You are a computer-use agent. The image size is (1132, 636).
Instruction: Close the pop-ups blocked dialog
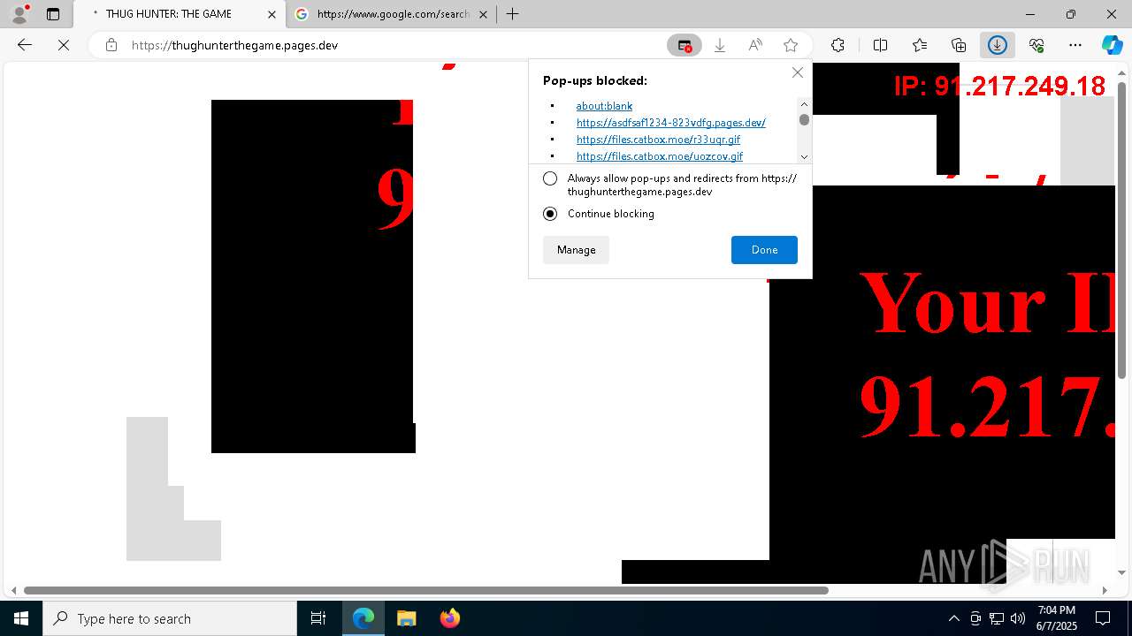coord(798,72)
